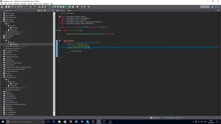Image resolution: width=221 pixels, height=124 pixels.
Task: Select Main.java under BedwarsShop
Action: click(15, 28)
